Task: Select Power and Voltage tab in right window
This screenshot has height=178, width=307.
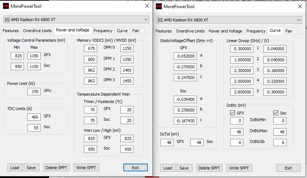Action: coord(225,31)
